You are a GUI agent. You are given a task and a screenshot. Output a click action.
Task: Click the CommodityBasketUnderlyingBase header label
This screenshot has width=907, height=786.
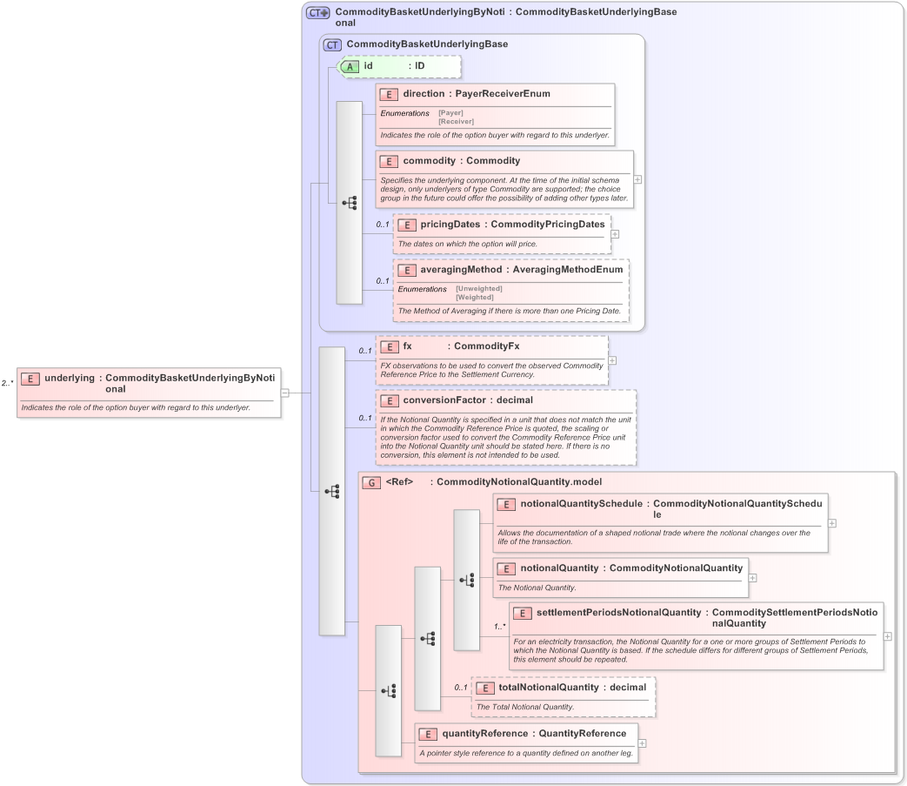[428, 44]
